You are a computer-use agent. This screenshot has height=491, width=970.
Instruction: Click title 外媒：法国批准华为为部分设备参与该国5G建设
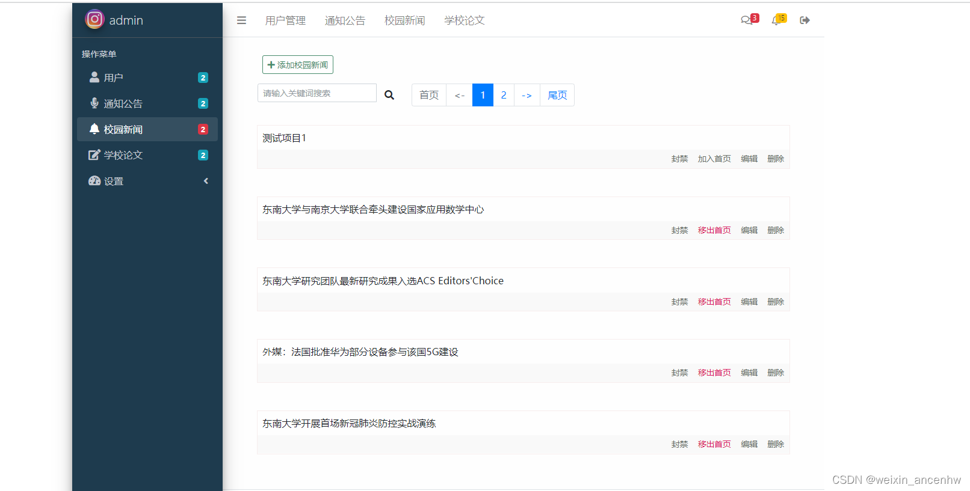pos(360,352)
